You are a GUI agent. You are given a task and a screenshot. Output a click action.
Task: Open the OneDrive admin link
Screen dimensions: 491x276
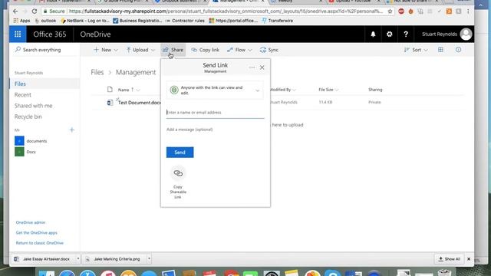[x=31, y=222]
